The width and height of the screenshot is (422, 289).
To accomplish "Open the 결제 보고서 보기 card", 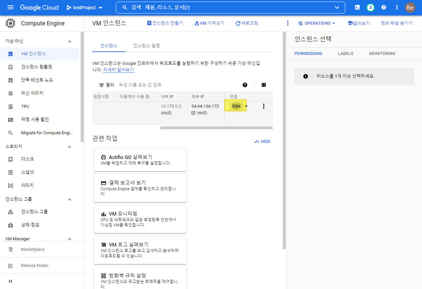I will [x=140, y=188].
